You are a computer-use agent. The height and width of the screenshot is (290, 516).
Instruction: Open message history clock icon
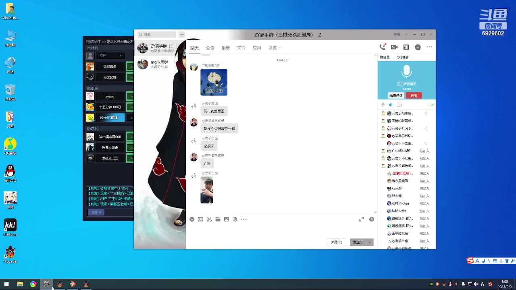(372, 219)
